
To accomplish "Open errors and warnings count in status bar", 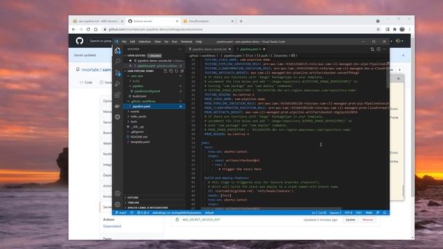I will point(143,212).
